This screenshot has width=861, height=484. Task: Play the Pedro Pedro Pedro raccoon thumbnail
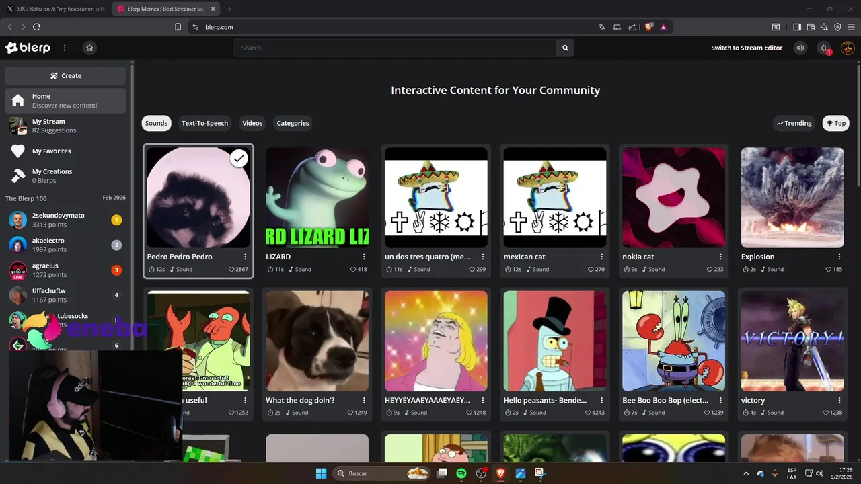click(198, 198)
